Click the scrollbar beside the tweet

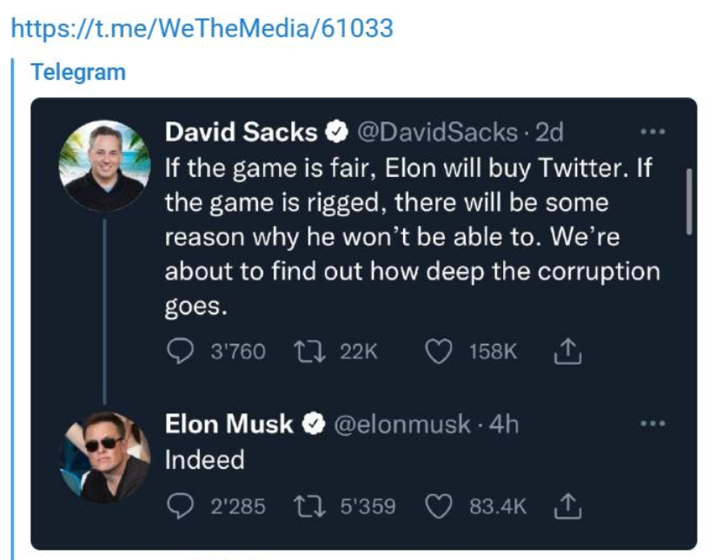[690, 200]
